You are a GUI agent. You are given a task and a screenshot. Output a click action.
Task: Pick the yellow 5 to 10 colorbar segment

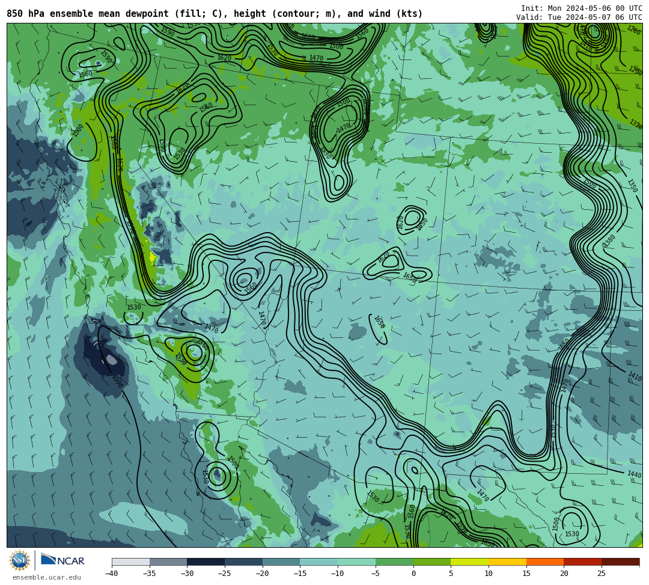pyautogui.click(x=470, y=562)
